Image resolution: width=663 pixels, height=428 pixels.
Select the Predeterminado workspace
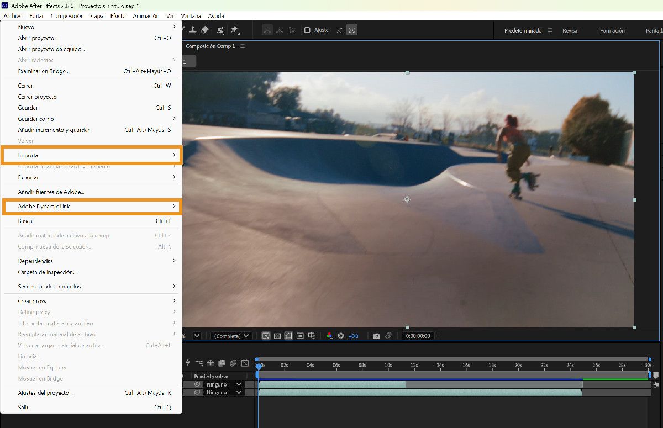coord(523,31)
